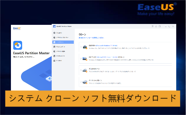
Task: Open the Bootable Media sidebar item
Action: pos(59,56)
